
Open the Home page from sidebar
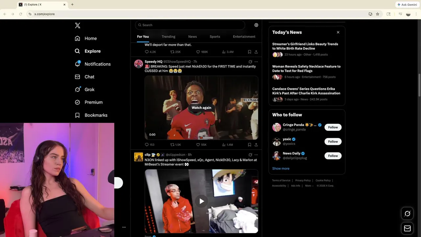[86, 39]
